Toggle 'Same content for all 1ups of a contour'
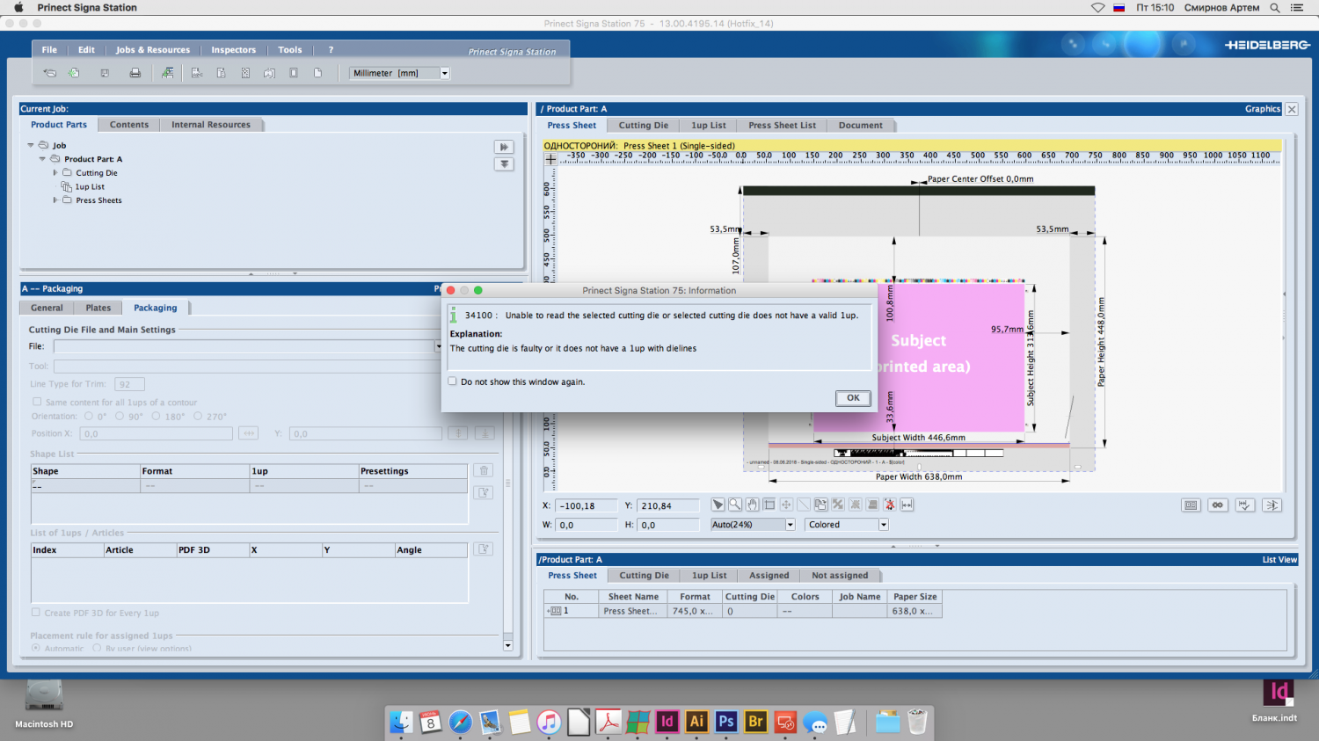 (x=37, y=402)
